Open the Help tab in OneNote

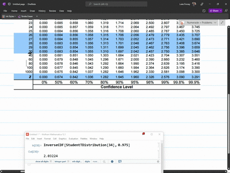point(69,11)
